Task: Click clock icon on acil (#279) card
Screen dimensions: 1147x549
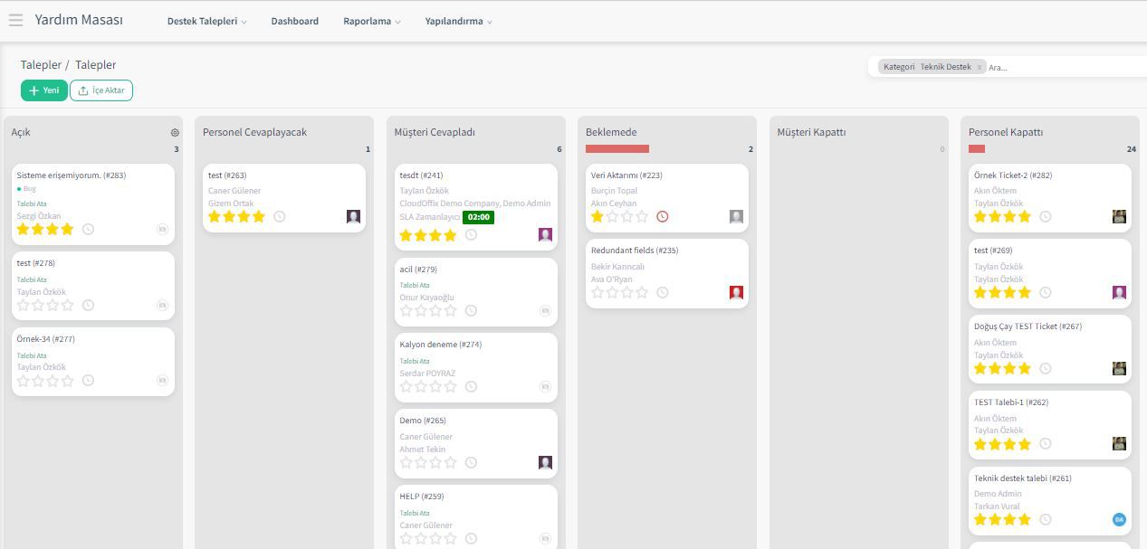Action: click(471, 311)
